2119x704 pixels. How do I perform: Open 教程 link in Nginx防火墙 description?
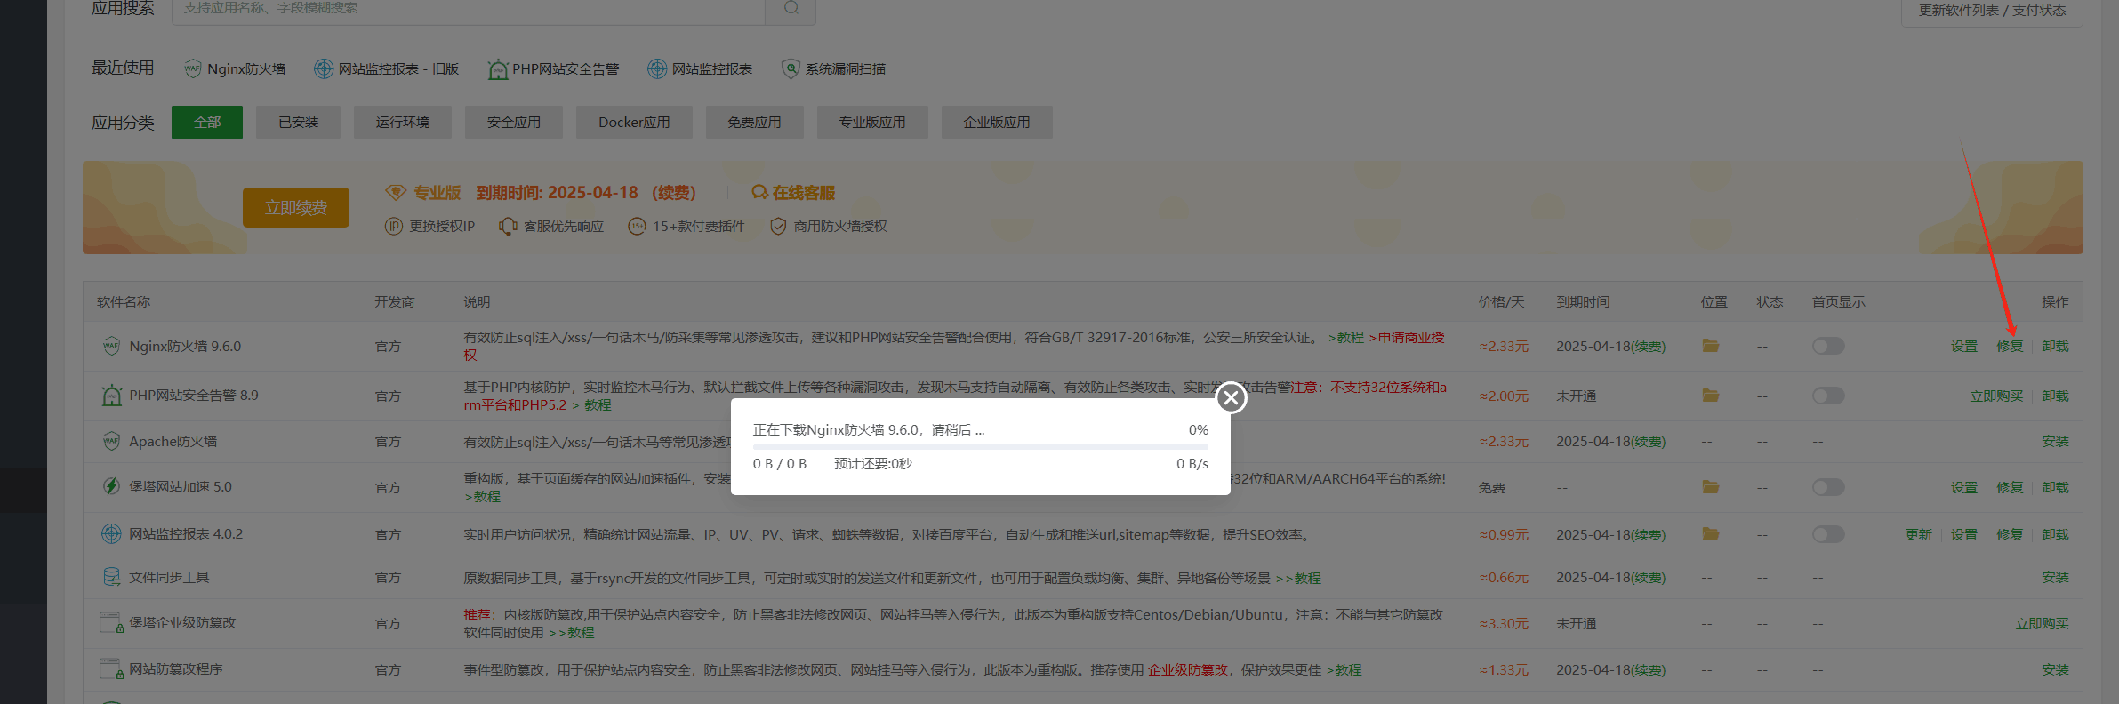pyautogui.click(x=1346, y=338)
